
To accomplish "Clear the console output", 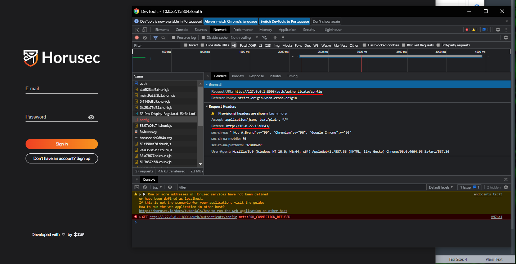I will pyautogui.click(x=145, y=187).
